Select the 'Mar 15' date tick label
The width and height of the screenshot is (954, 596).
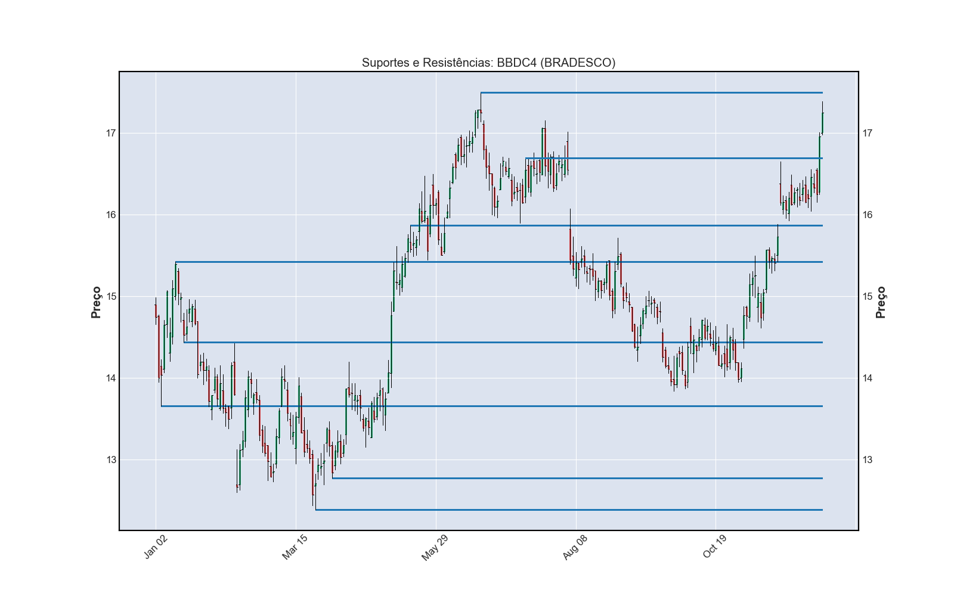(295, 547)
